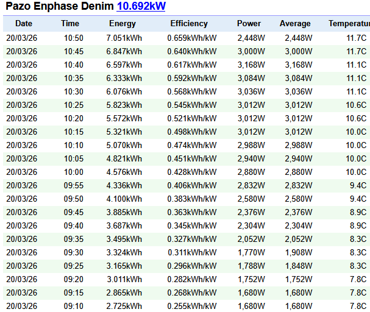Select the 5.823kWh energy value
370x312 pixels.
pos(124,105)
